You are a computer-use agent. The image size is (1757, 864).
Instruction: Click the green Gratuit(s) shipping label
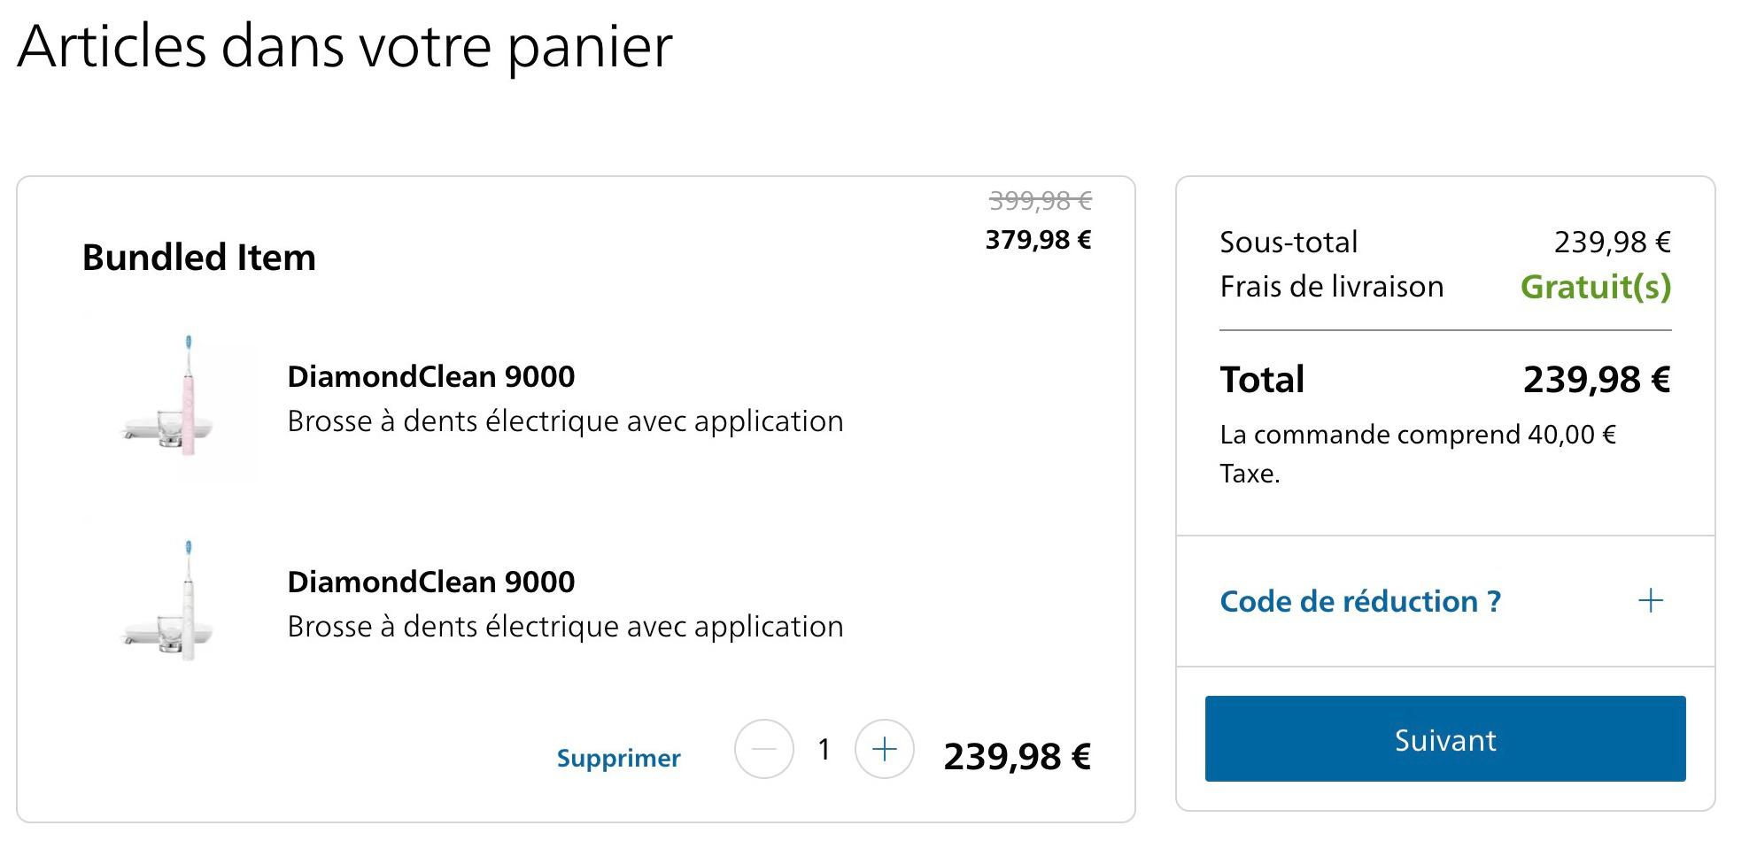point(1596,287)
